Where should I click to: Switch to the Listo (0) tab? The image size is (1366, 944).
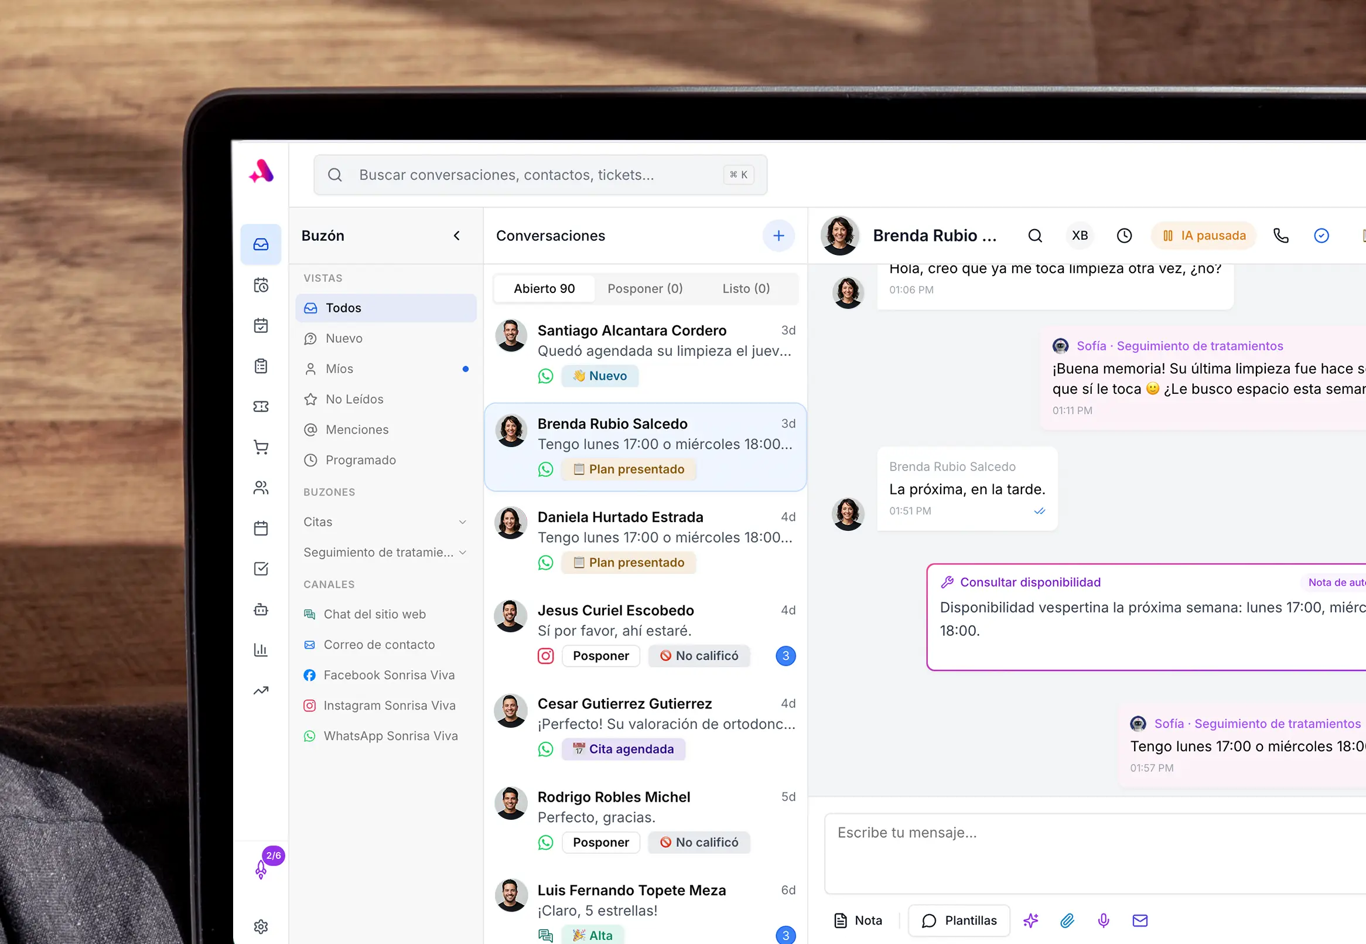[746, 289]
